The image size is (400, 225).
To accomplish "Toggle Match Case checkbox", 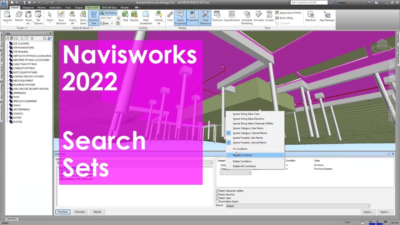I will point(217,198).
